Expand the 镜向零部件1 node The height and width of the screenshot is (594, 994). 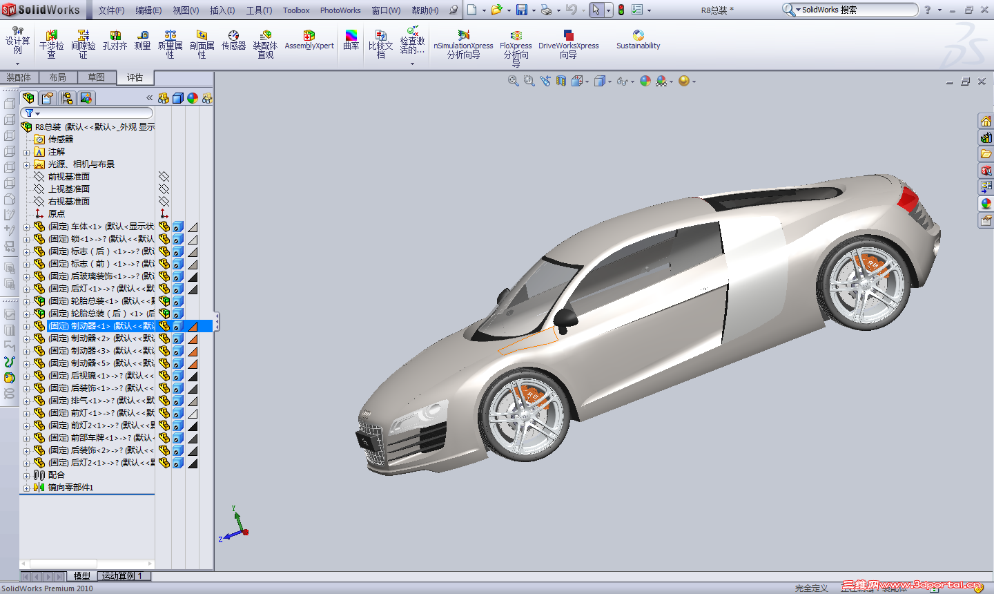pyautogui.click(x=27, y=488)
